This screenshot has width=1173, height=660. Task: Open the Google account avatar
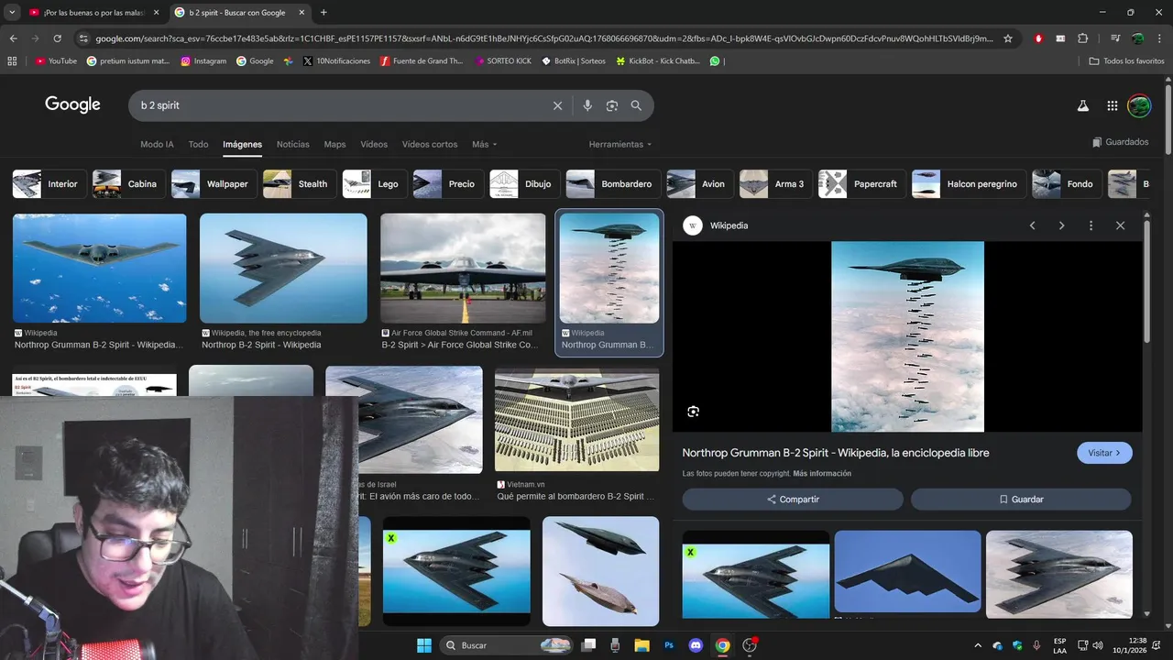pos(1139,105)
